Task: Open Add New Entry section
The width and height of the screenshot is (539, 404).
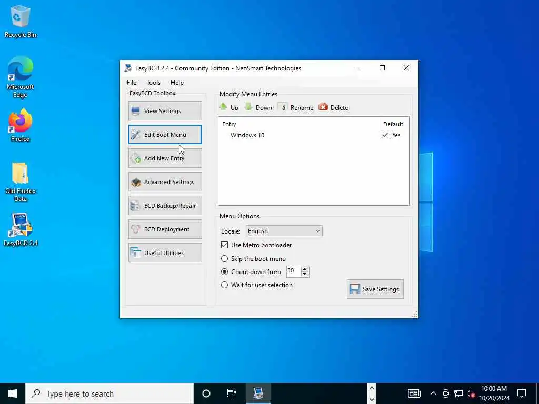Action: [165, 158]
